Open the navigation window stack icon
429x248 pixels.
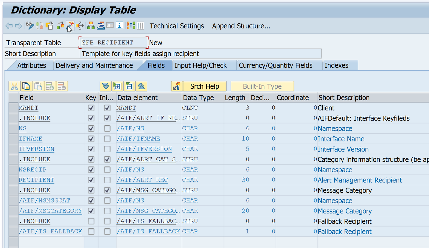pyautogui.click(x=101, y=26)
